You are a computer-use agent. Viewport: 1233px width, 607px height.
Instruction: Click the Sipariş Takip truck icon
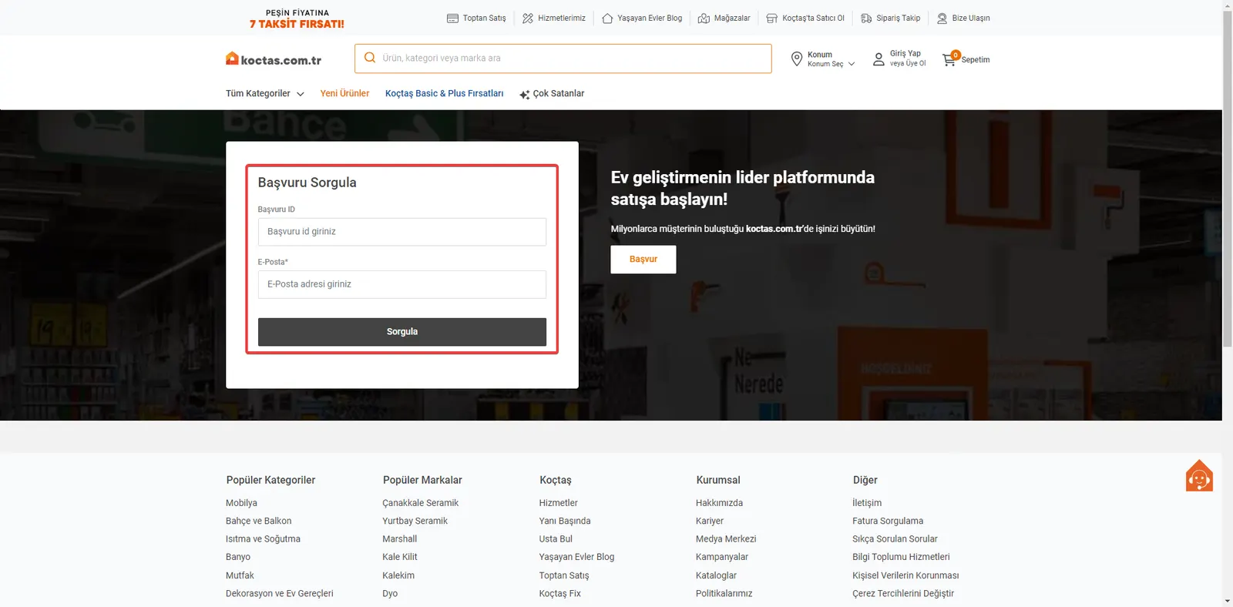[866, 18]
